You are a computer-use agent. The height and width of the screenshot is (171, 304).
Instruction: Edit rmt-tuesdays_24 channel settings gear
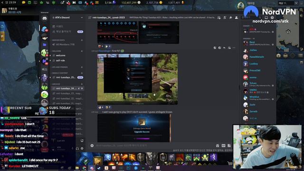click(82, 88)
